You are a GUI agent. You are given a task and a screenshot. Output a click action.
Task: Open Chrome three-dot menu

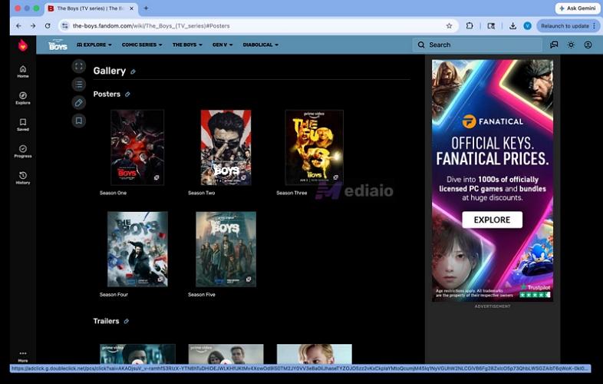[x=594, y=26]
